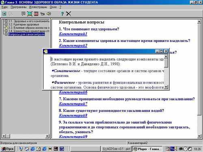Click the page icon of section 3.1
Screen dimensions: 203x152
click(6, 21)
